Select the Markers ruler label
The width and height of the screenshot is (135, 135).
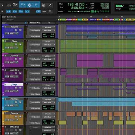[x=10, y=20]
